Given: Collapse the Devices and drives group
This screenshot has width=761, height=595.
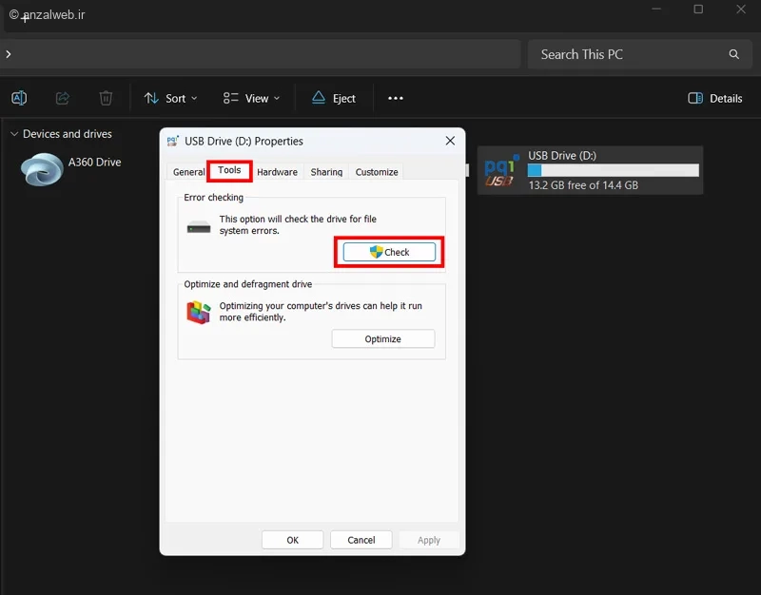Looking at the screenshot, I should click(14, 134).
